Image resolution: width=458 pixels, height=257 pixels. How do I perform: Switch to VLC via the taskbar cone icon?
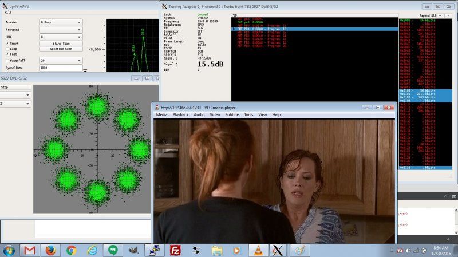click(258, 251)
